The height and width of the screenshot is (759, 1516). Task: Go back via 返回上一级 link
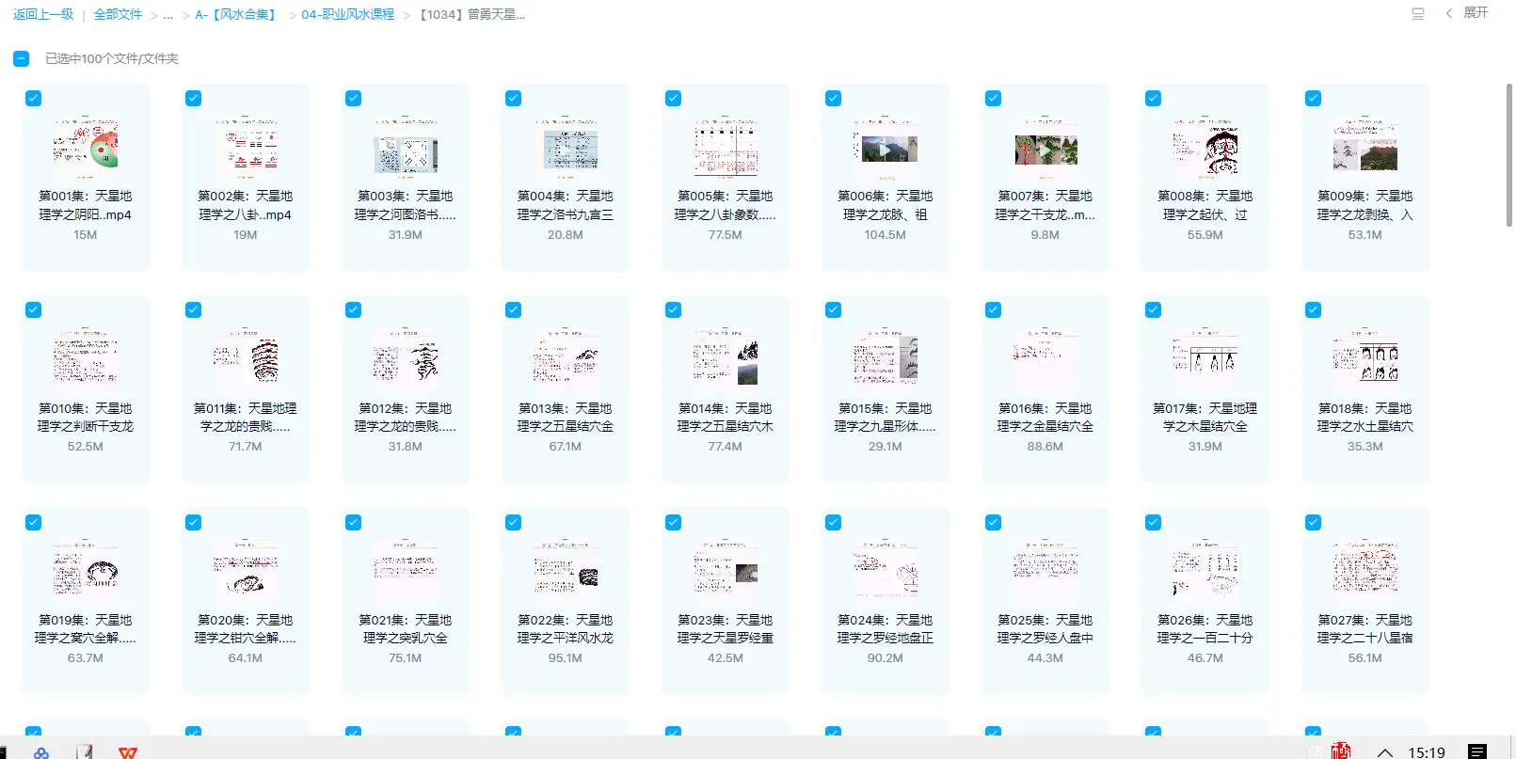[x=43, y=14]
